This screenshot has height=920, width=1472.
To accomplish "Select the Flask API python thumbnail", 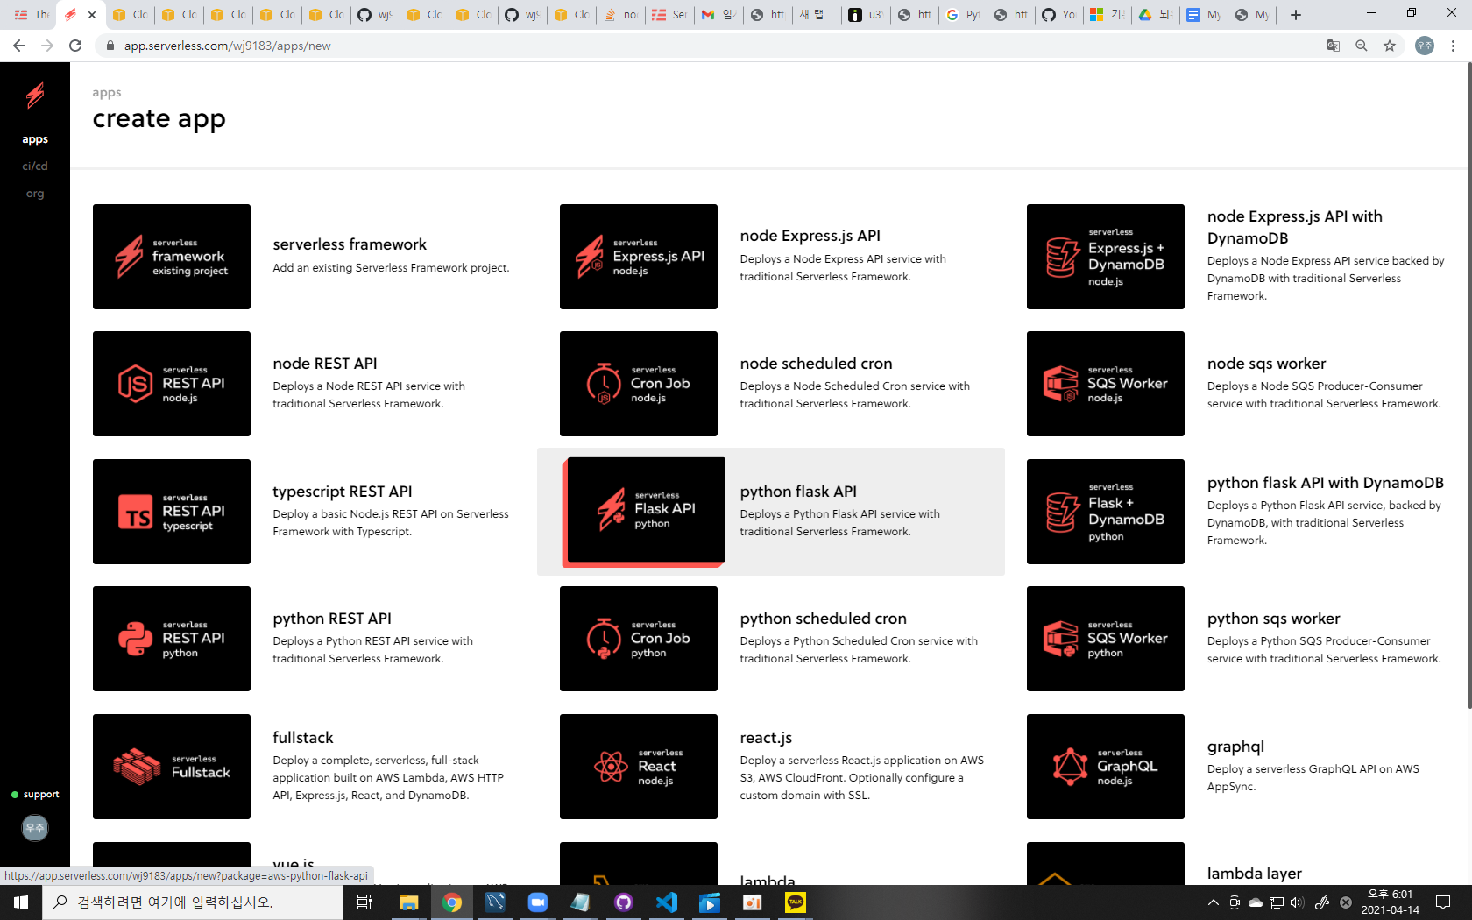I will point(645,511).
